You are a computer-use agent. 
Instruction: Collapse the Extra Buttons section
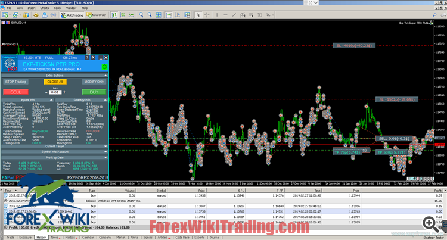[105, 76]
